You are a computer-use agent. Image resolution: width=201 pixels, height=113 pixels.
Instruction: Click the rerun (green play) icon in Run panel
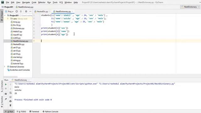click(x=6, y=84)
